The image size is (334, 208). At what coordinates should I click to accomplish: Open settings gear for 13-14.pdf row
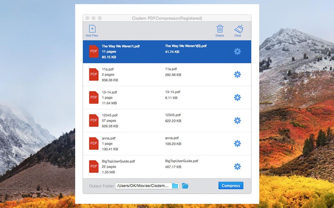[237, 97]
